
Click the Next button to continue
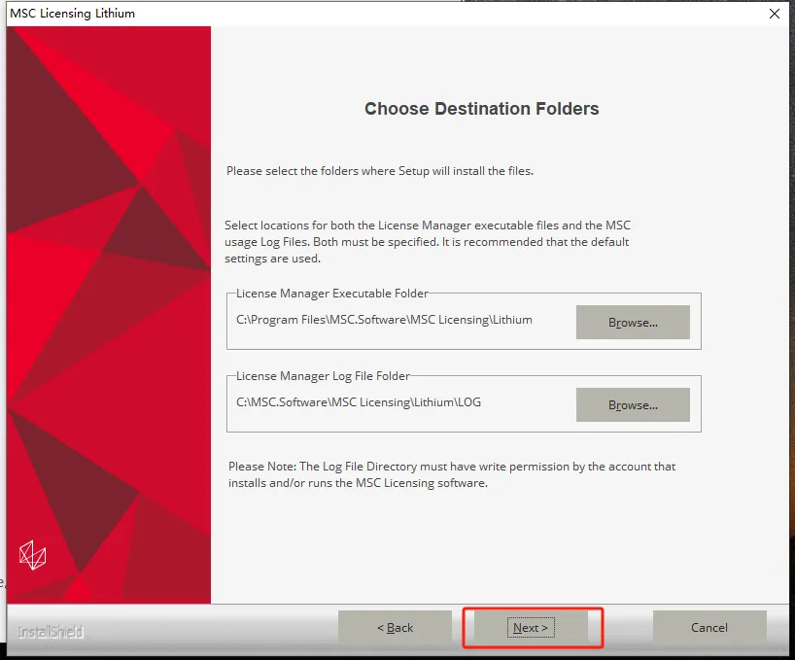[531, 628]
